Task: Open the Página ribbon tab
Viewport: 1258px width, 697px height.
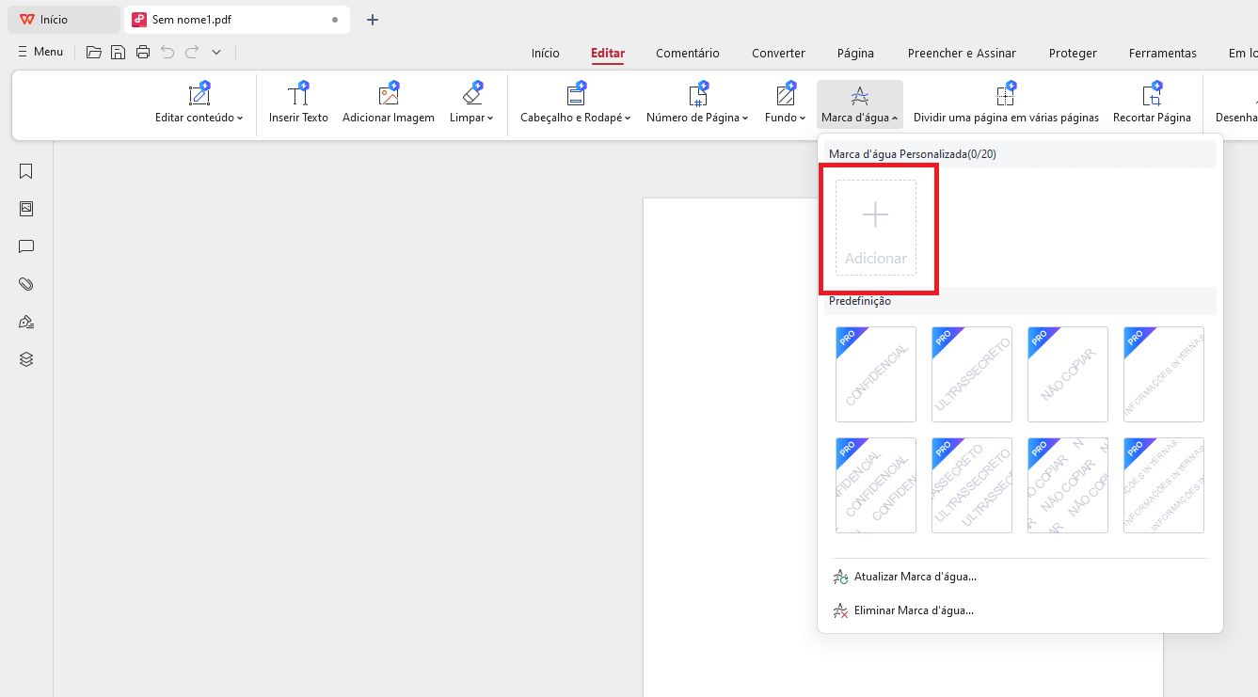Action: (856, 54)
